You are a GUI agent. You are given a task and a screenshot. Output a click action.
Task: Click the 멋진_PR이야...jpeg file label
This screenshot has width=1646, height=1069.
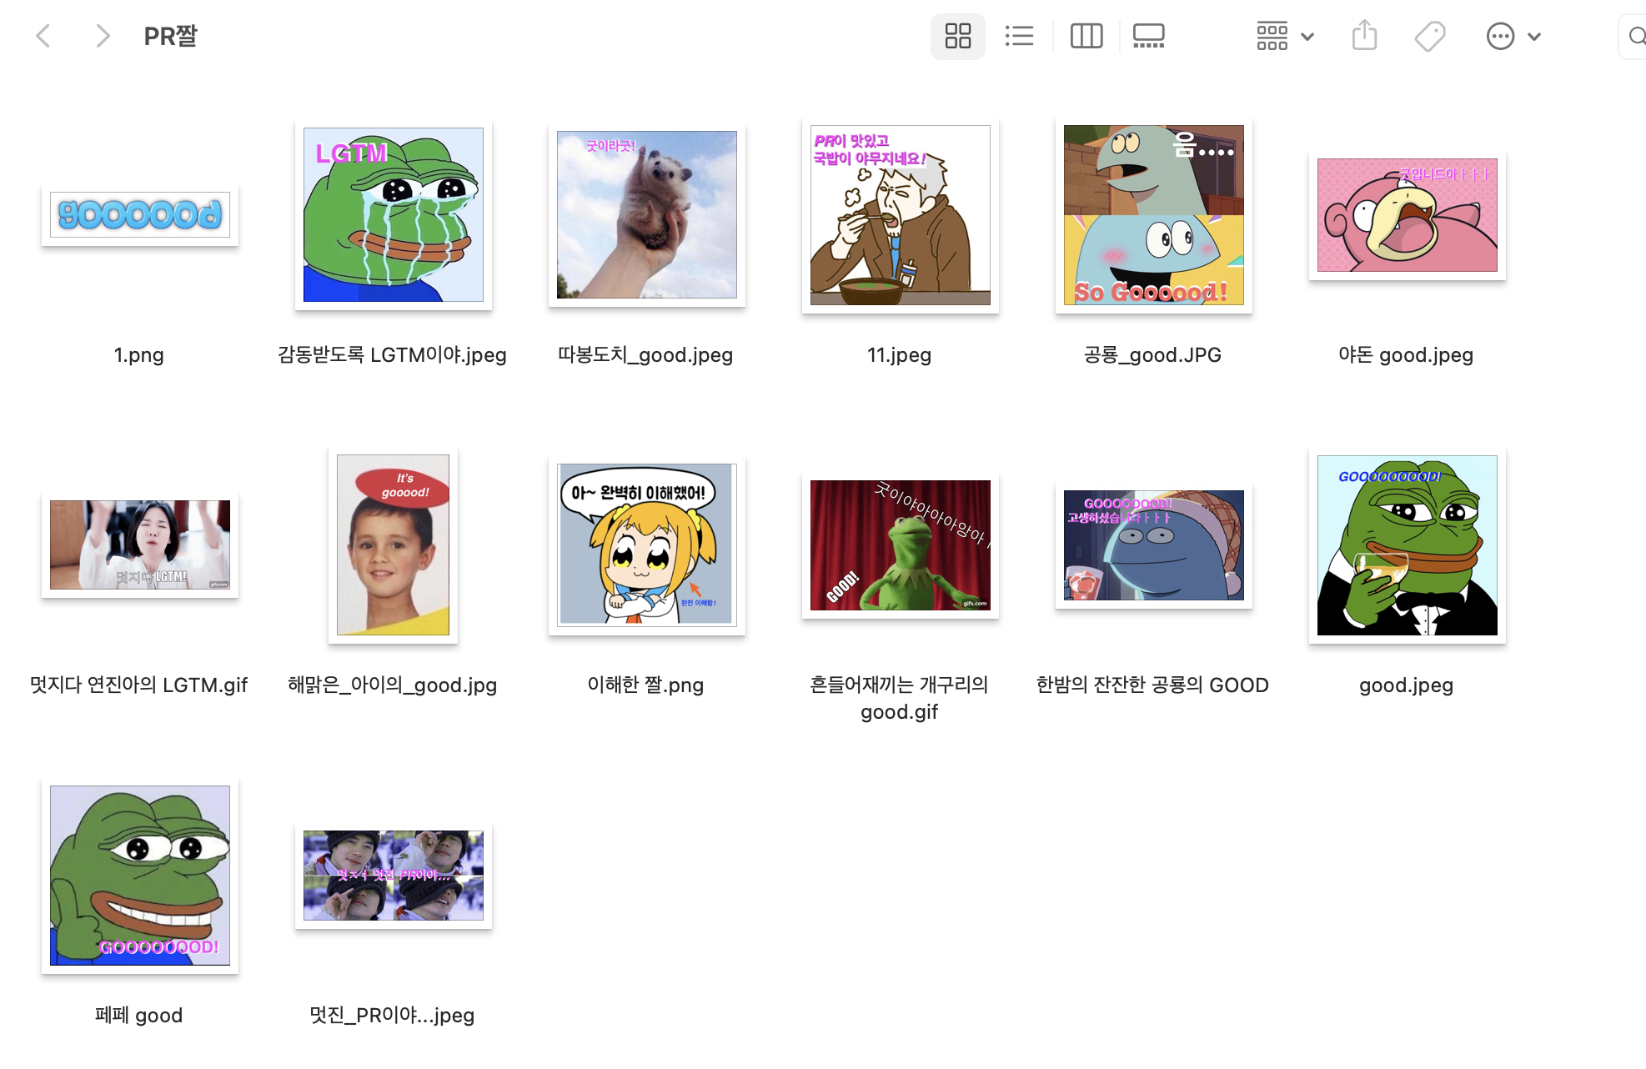point(392,1015)
